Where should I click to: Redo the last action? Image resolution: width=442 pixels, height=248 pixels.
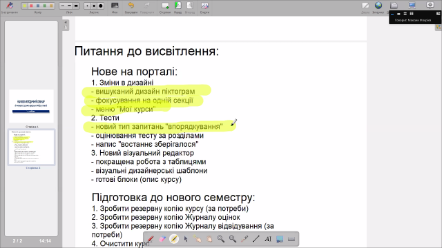147,7
